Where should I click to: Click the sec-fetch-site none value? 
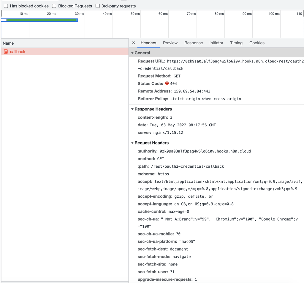(x=173, y=264)
